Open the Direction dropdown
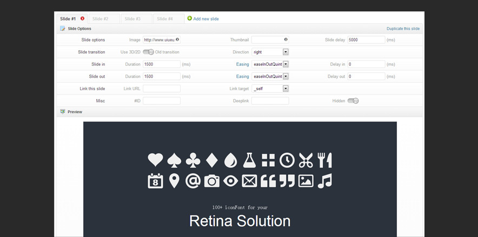This screenshot has width=478, height=237. (x=286, y=52)
